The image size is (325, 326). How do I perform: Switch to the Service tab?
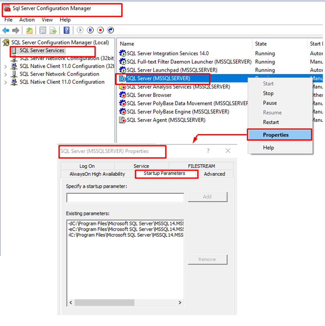click(x=141, y=166)
